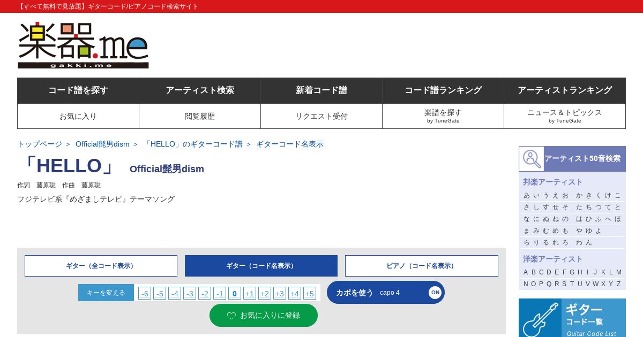
Task: Click キーを変える label button
Action: click(106, 293)
